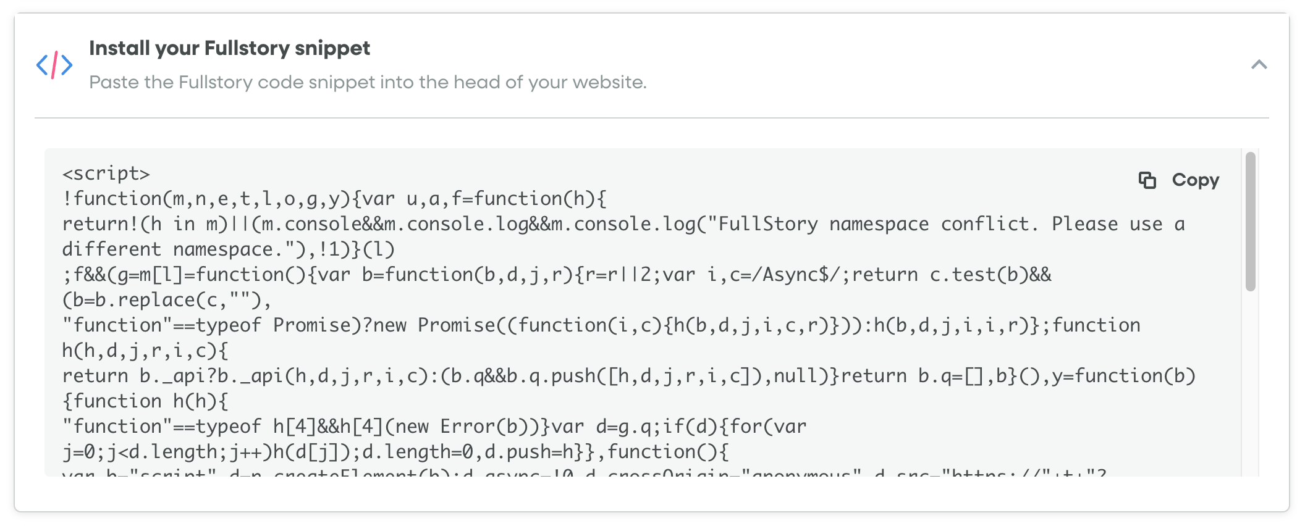
Task: Click the "different namespace." code line
Action: tap(228, 249)
